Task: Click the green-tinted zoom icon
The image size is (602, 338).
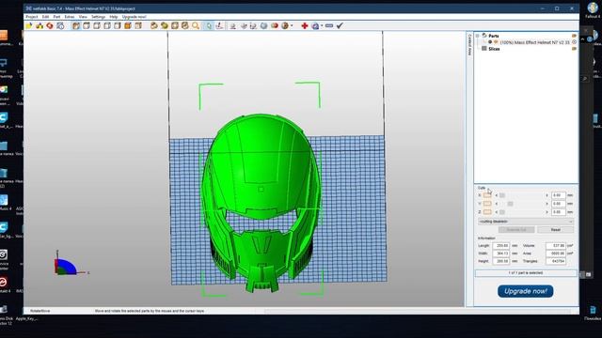Action: click(x=165, y=25)
